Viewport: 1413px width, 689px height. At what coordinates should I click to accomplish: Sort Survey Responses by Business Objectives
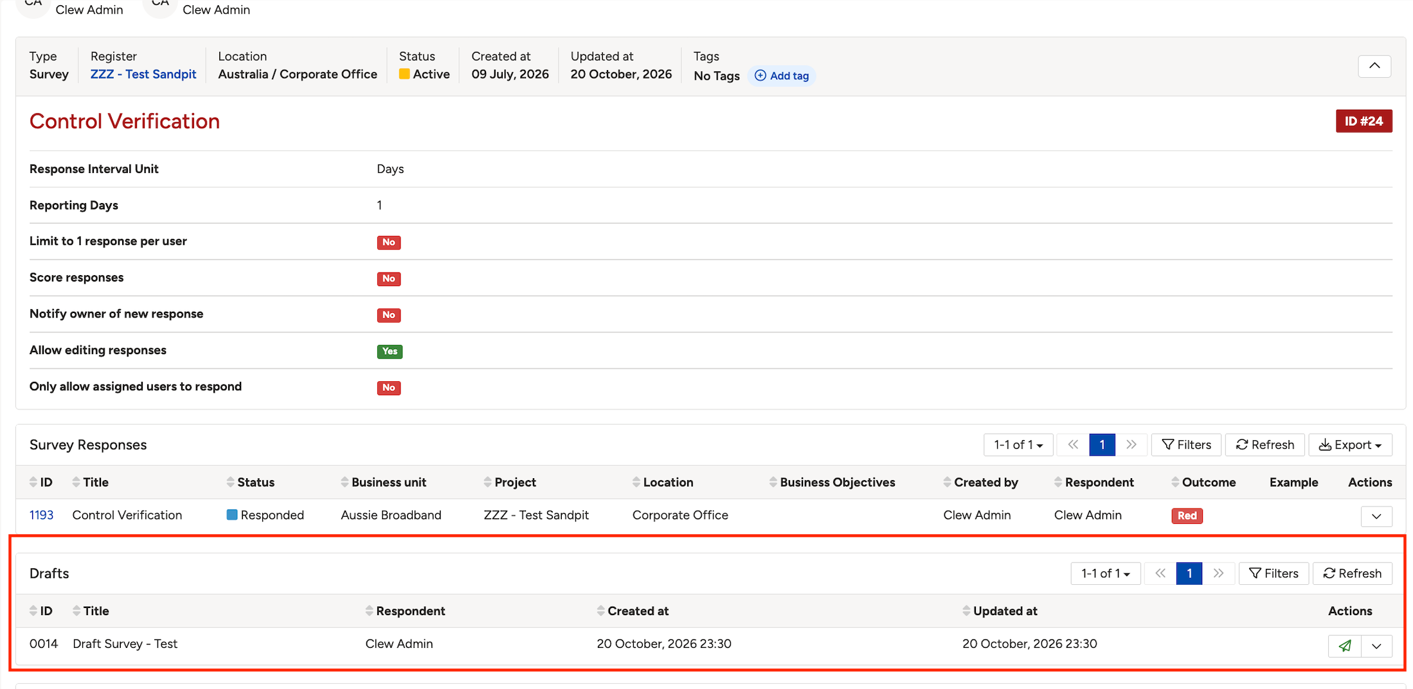833,482
